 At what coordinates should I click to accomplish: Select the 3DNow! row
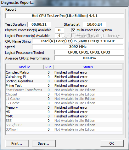point(64,129)
